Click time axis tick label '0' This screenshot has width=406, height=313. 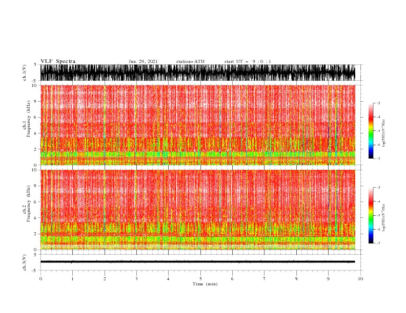[40, 279]
